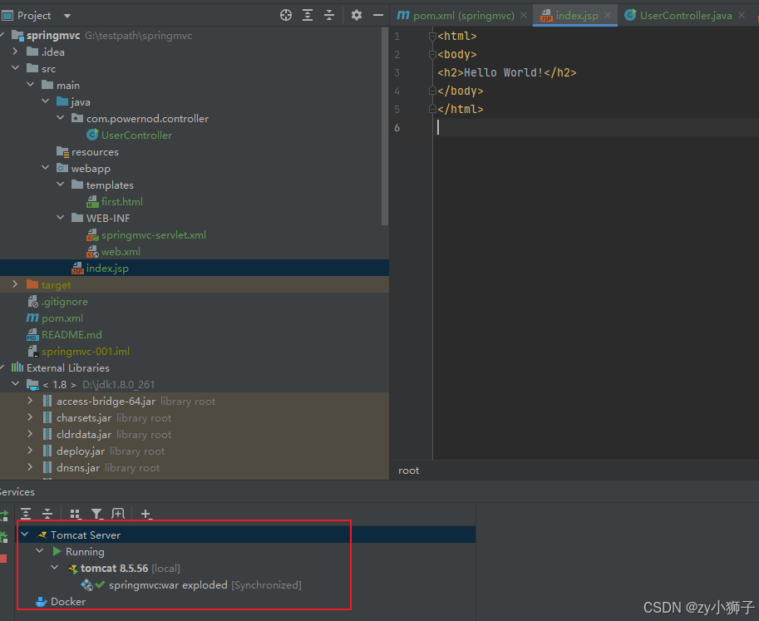Image resolution: width=759 pixels, height=621 pixels.
Task: Hide the Project tool window
Action: coord(377,14)
